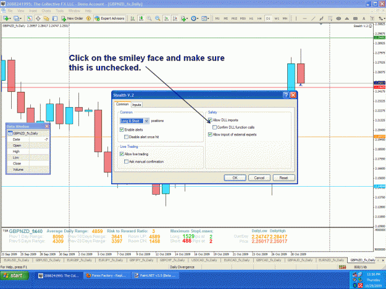
Task: Open the Long & Short positions dropdown
Action: [135, 121]
